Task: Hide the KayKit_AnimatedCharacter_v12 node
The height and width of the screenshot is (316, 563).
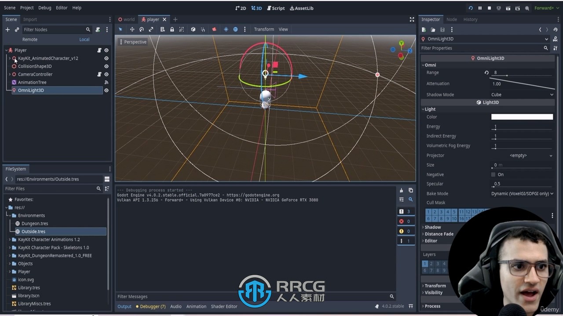Action: click(x=106, y=58)
